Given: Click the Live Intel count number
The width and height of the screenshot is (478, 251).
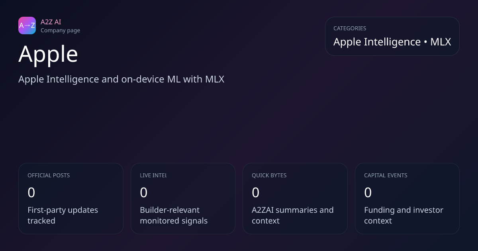Looking at the screenshot, I should coord(144,193).
